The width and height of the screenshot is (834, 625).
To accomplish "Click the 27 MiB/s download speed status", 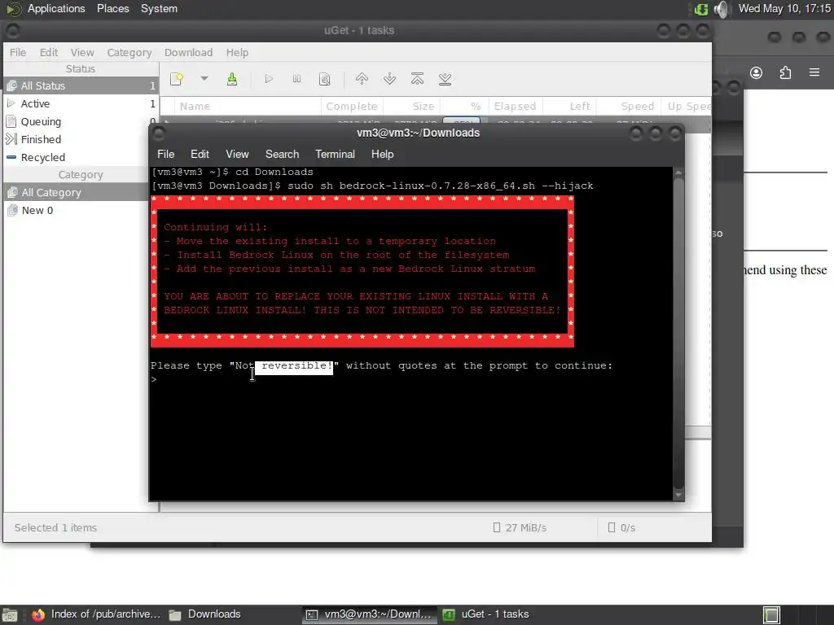I will [x=520, y=527].
